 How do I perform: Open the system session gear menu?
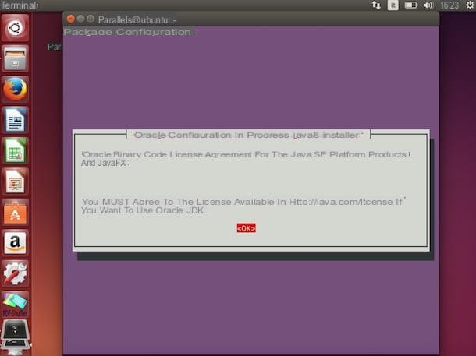pyautogui.click(x=470, y=5)
